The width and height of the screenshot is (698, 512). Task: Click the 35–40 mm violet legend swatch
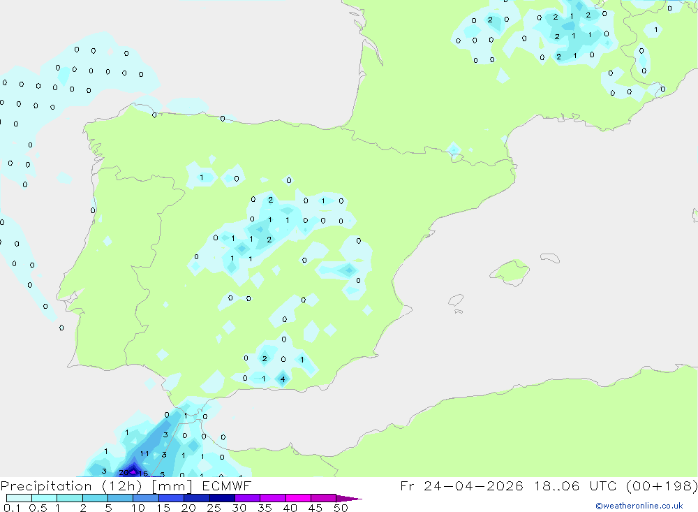click(x=273, y=498)
